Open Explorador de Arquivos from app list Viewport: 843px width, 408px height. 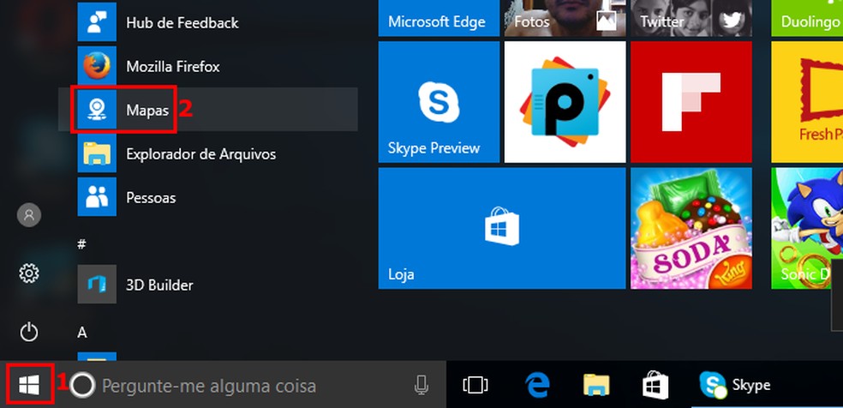(207, 153)
